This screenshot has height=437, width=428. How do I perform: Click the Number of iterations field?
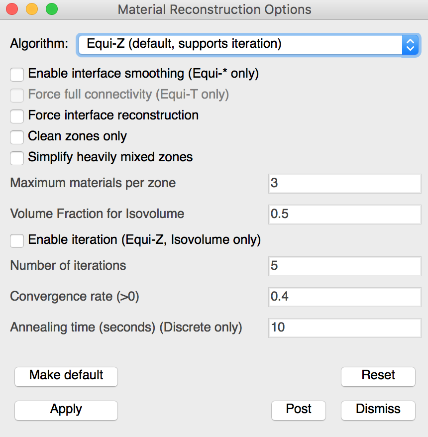(x=345, y=266)
